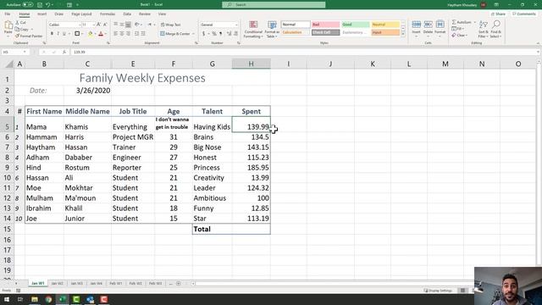Image resolution: width=542 pixels, height=305 pixels.
Task: Switch to Feb W1 sheet tab
Action: (116, 283)
